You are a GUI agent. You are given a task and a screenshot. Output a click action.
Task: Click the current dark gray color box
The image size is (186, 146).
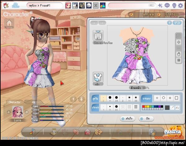[x=167, y=108]
